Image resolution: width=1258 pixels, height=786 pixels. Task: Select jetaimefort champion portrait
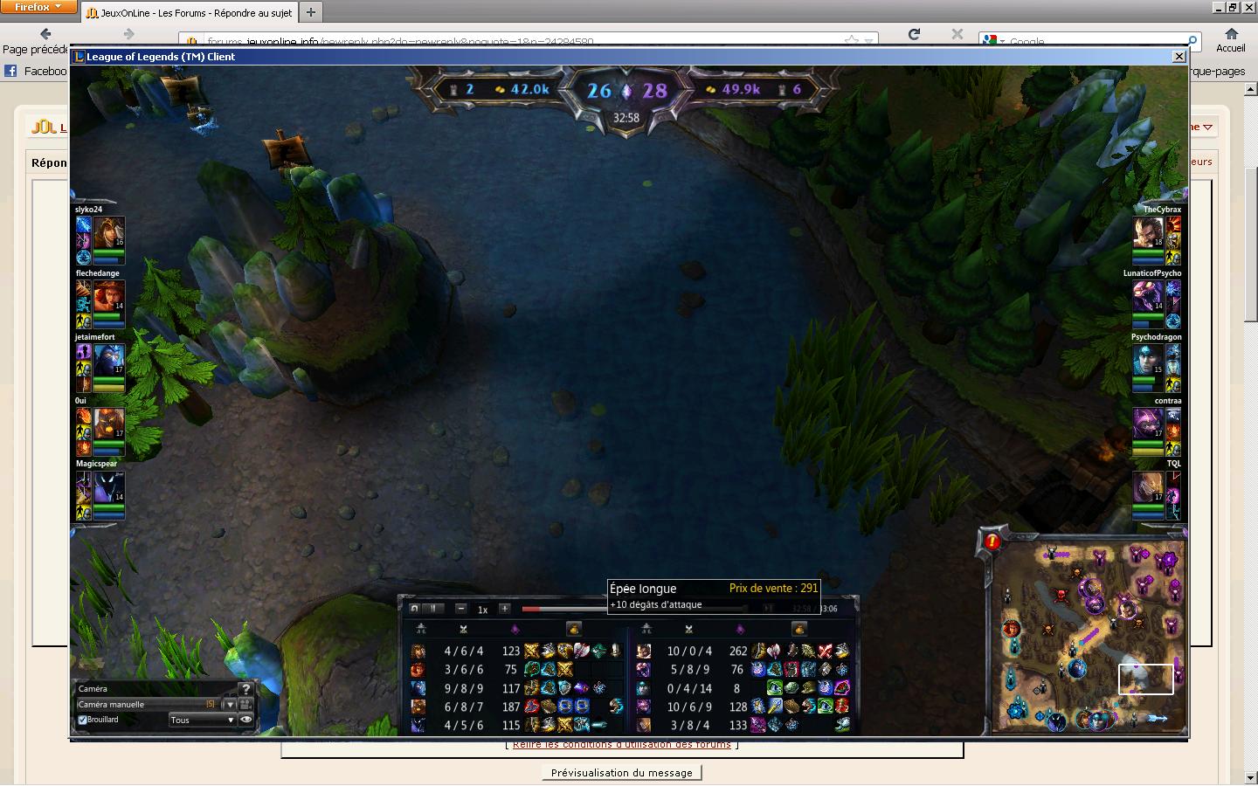(x=108, y=360)
